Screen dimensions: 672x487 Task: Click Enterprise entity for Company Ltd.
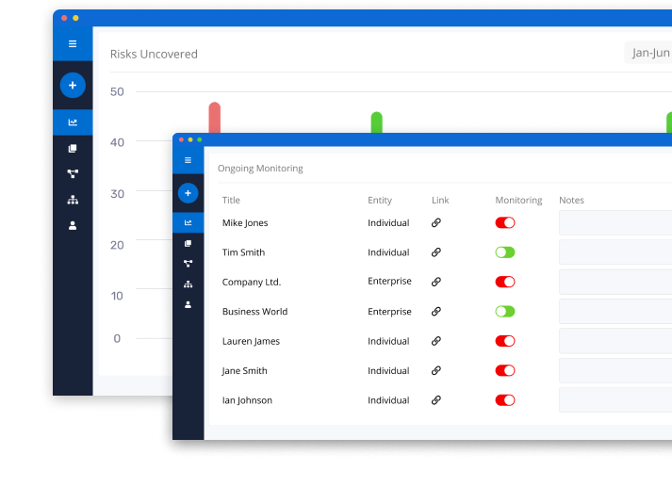(x=389, y=281)
